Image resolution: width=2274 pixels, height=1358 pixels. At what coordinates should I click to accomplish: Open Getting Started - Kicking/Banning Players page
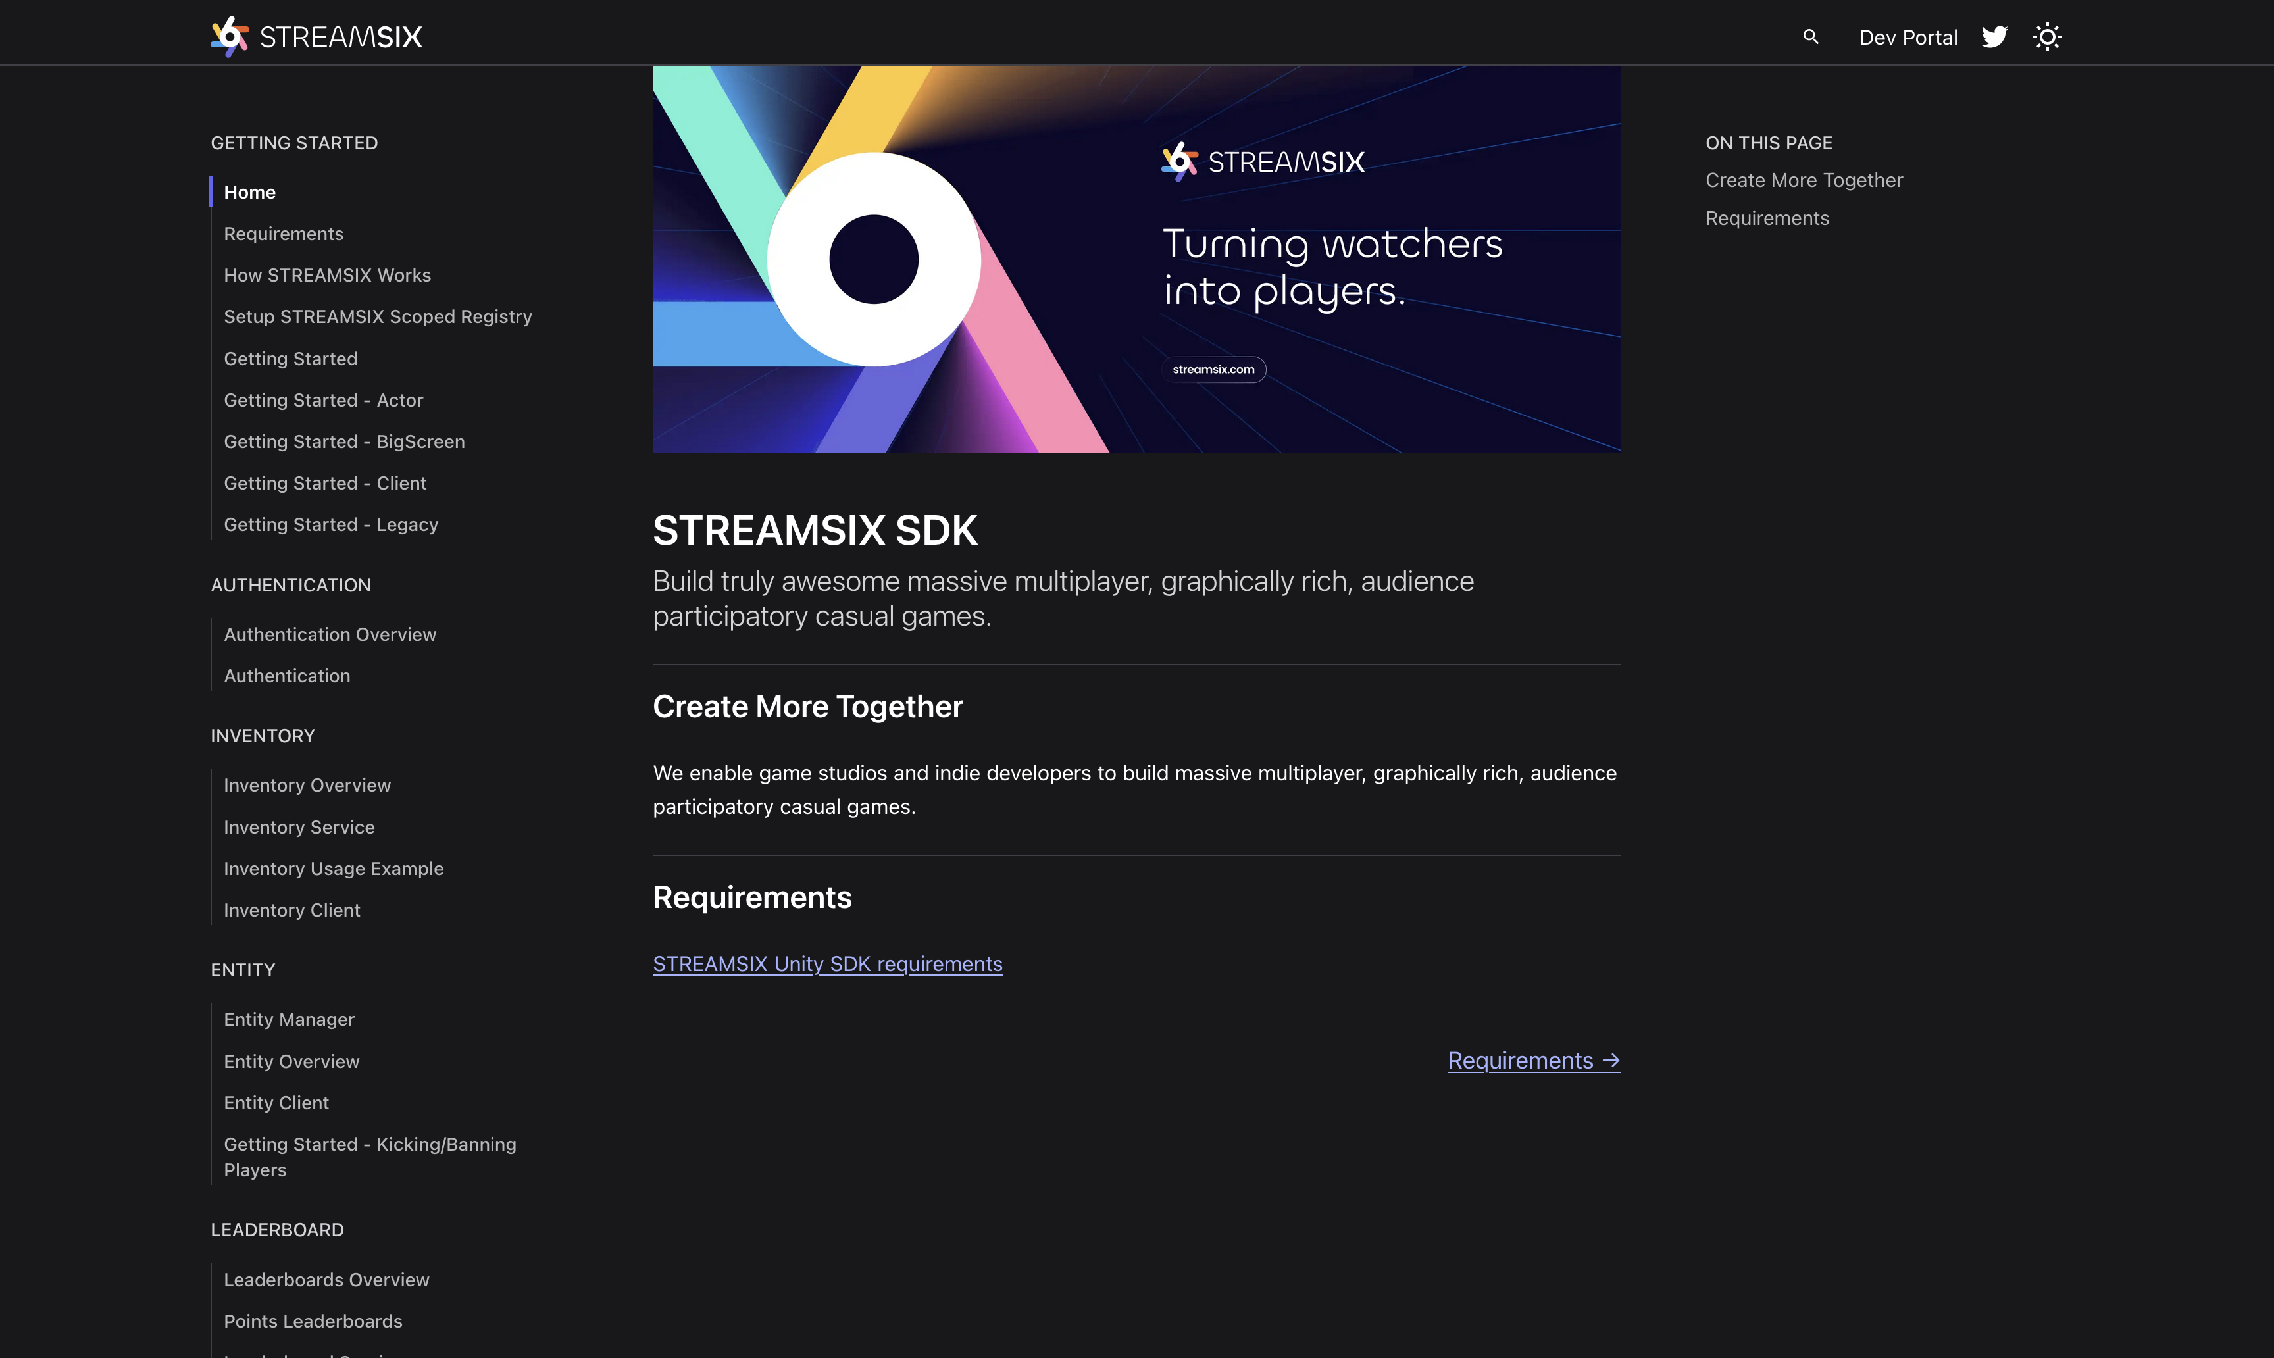point(370,1157)
